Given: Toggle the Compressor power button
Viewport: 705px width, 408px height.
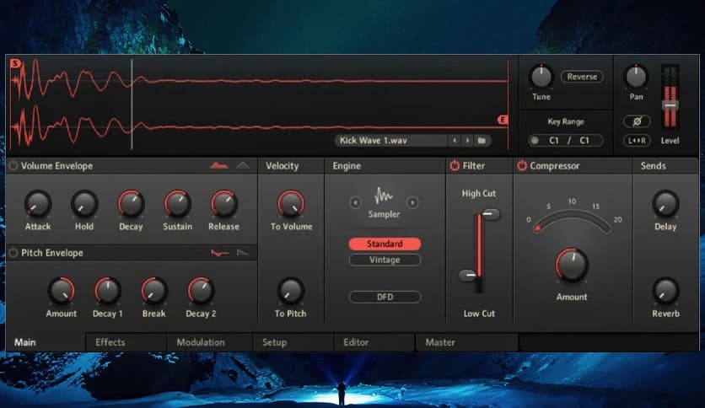Looking at the screenshot, I should point(521,165).
